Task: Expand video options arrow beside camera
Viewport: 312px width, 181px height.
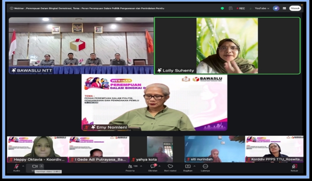Action: (x=41, y=166)
